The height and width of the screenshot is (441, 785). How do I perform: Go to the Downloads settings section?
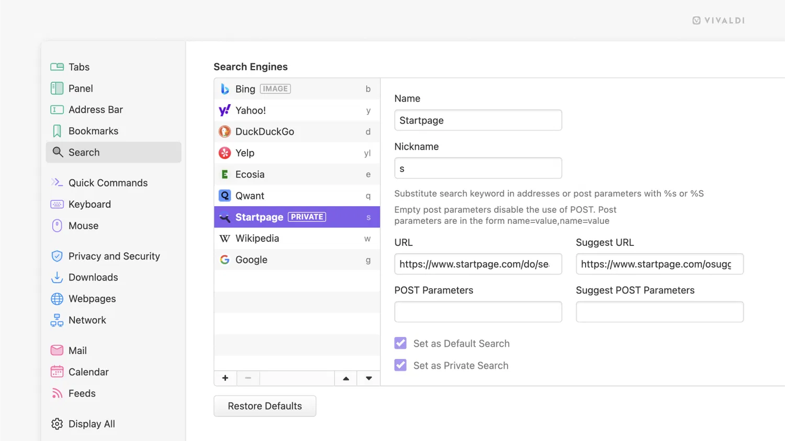click(93, 277)
